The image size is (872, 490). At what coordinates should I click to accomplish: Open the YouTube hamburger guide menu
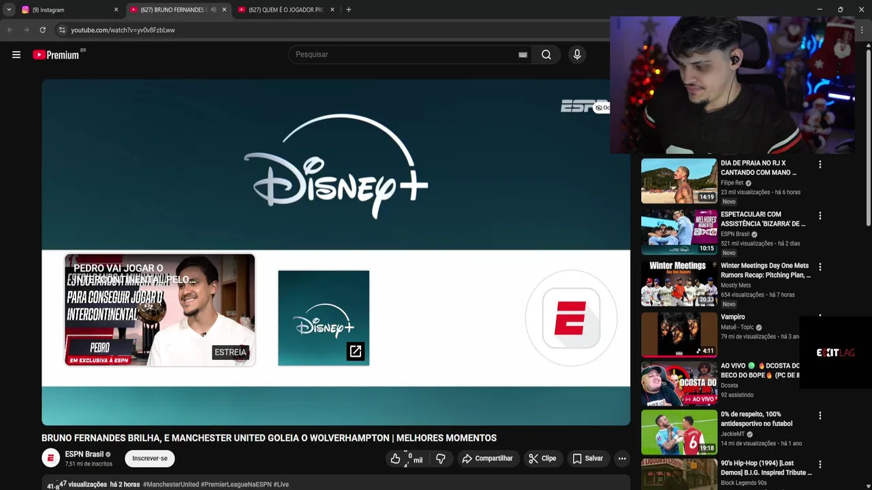pos(16,54)
